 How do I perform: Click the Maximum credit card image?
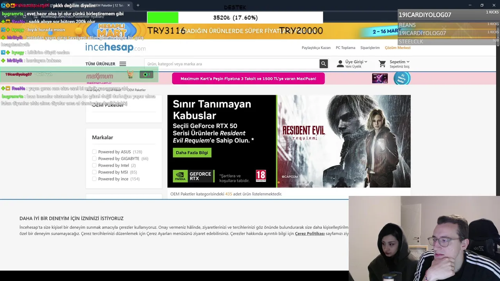point(380,78)
